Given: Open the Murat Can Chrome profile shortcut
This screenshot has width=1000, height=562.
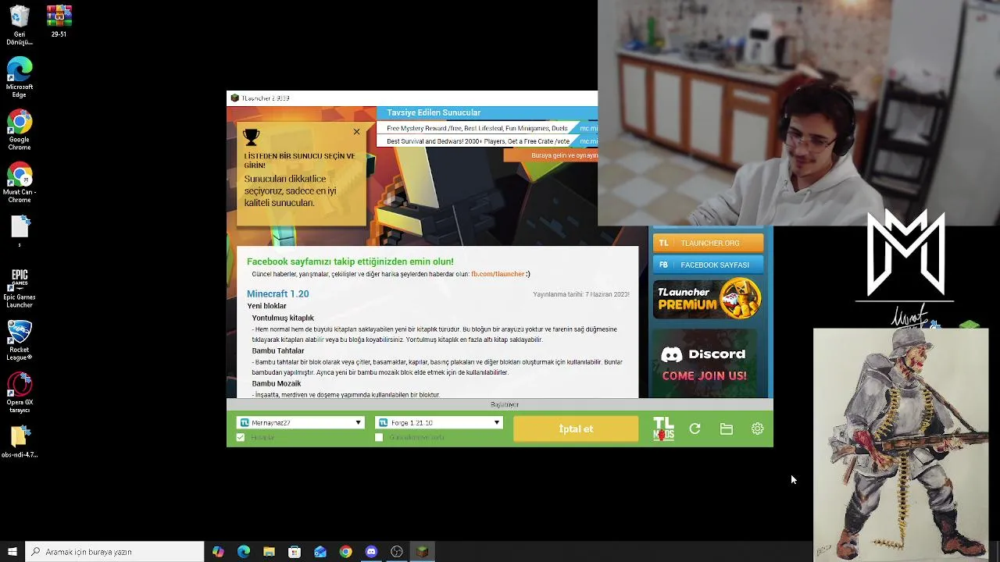Looking at the screenshot, I should [x=20, y=183].
